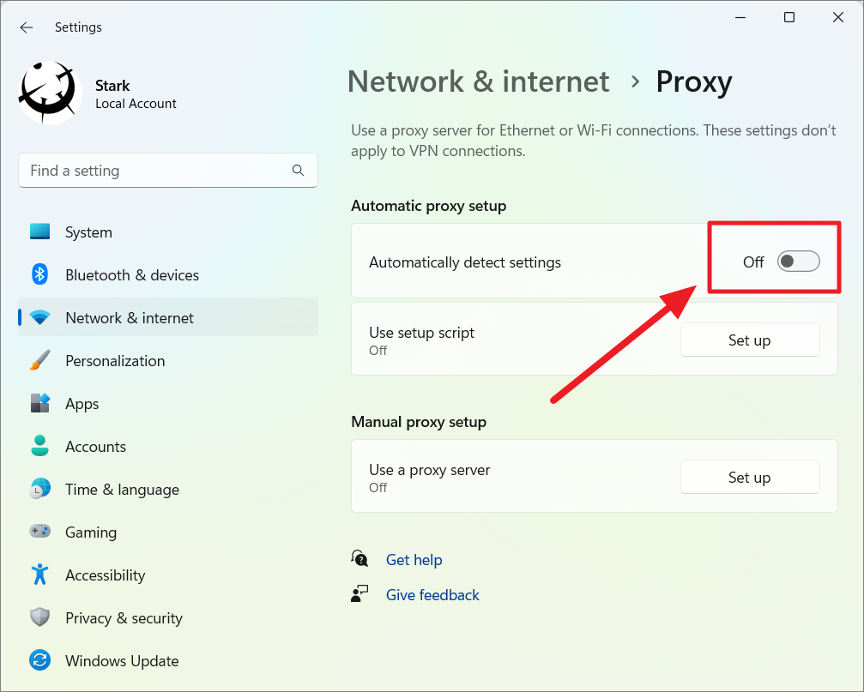Viewport: 864px width, 692px height.
Task: Open the Accessibility settings icon
Action: click(x=39, y=575)
